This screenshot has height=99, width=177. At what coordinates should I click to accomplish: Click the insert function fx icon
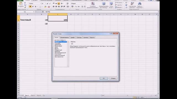pos(43,12)
